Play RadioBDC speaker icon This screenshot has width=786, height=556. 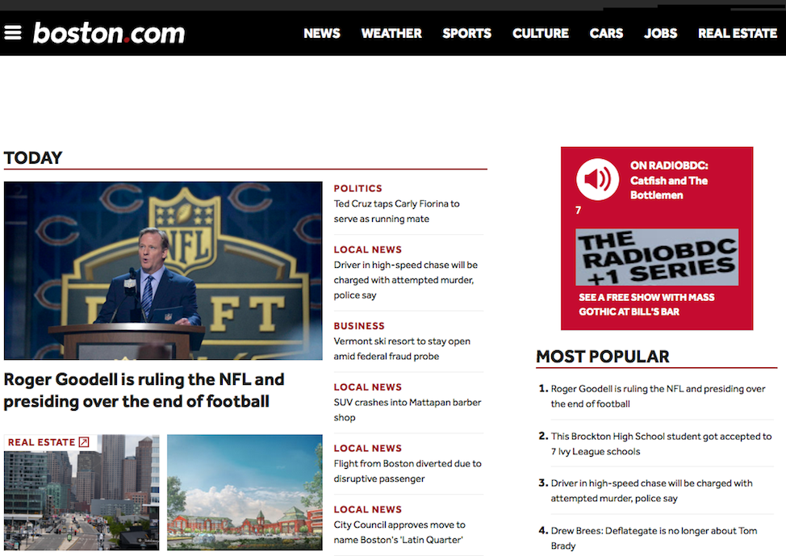[597, 179]
